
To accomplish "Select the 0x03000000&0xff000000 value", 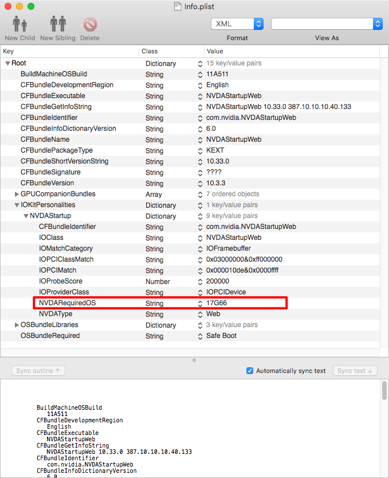I will coord(244,259).
